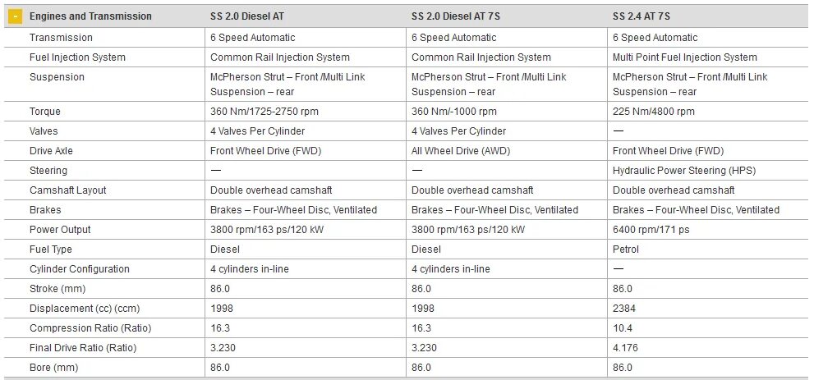Click the Transmission row label
814x380 pixels.
pos(61,38)
